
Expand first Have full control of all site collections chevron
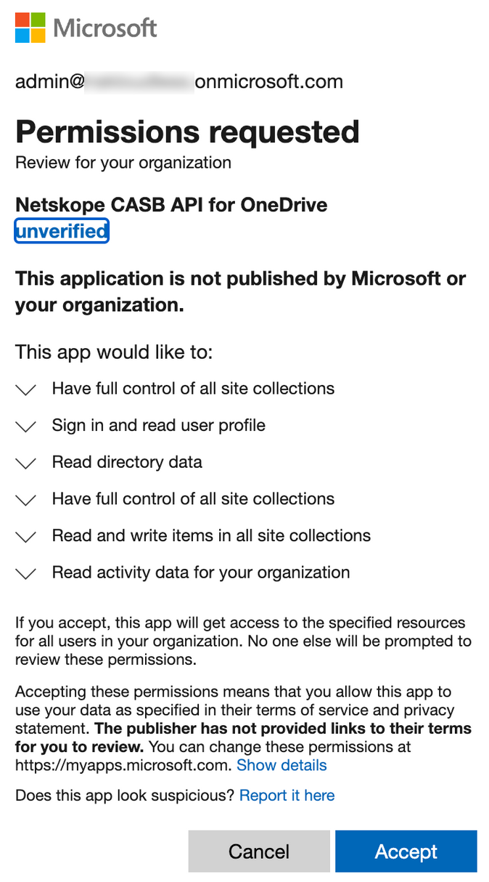(26, 389)
